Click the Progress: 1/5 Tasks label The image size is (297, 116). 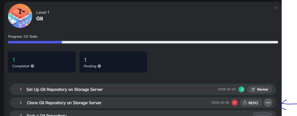coord(23,37)
